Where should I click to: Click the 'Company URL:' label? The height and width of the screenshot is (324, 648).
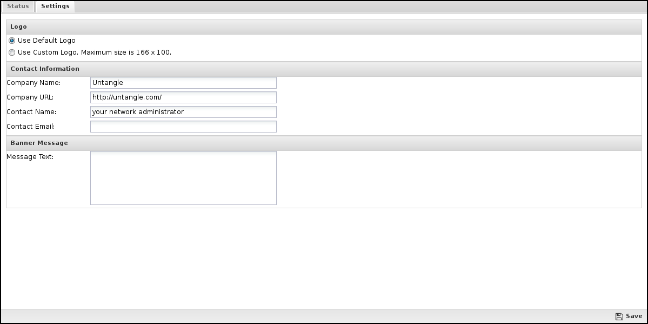(x=30, y=97)
